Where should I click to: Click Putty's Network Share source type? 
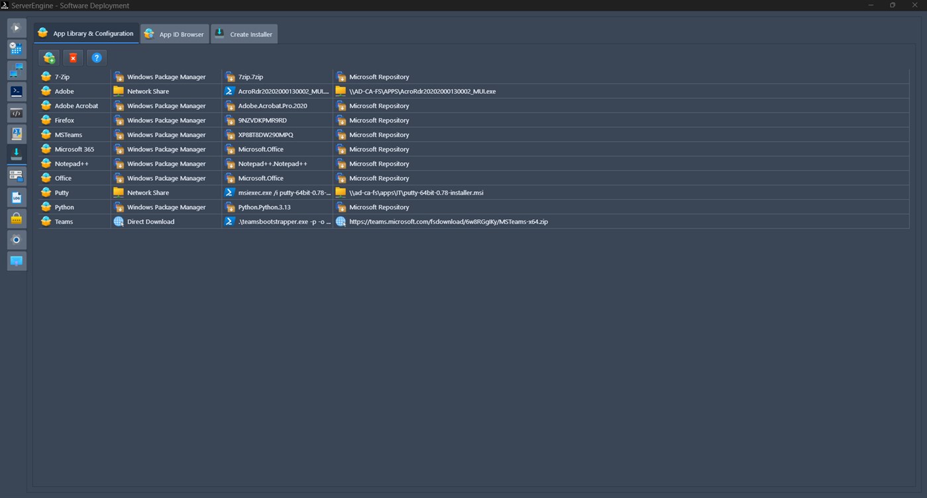148,193
